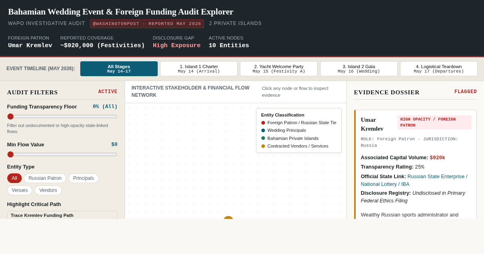Viewport: 484px width, 254px height.
Task: Click the High Exposure disclosure gap value
Action: 177,46
